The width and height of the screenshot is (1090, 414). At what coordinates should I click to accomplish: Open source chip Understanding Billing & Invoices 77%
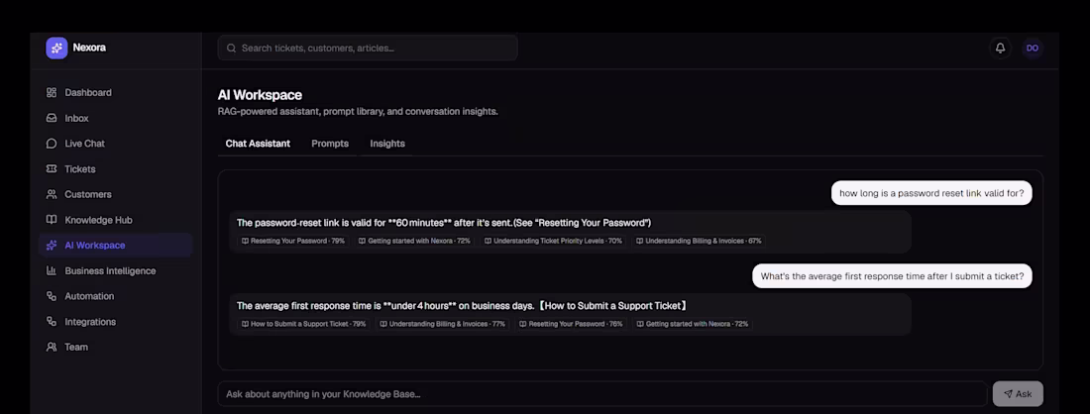(x=442, y=324)
